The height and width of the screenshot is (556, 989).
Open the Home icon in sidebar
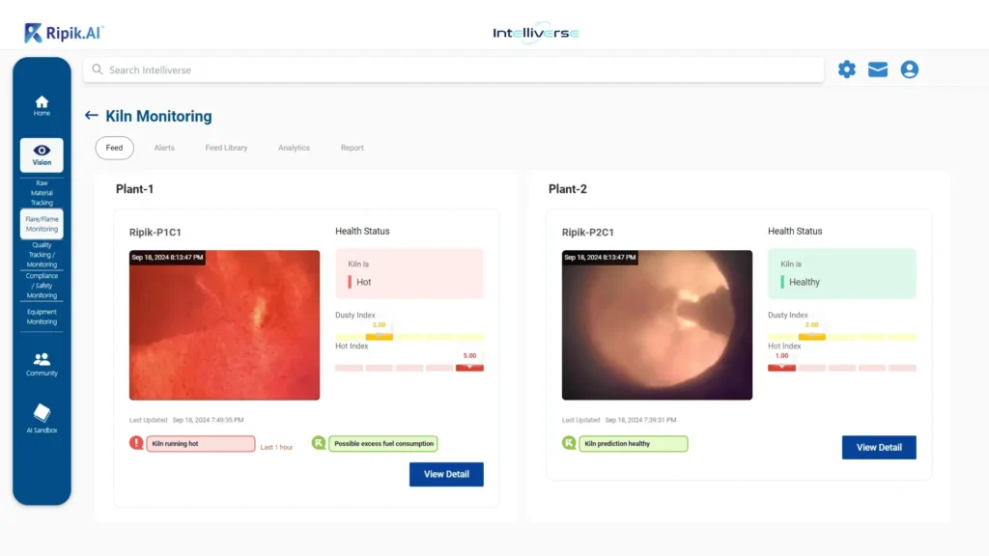tap(42, 102)
